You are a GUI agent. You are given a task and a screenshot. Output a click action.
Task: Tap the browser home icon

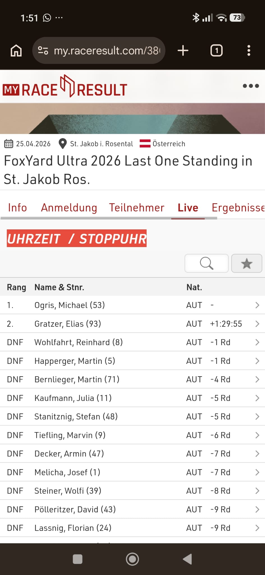pyautogui.click(x=16, y=51)
